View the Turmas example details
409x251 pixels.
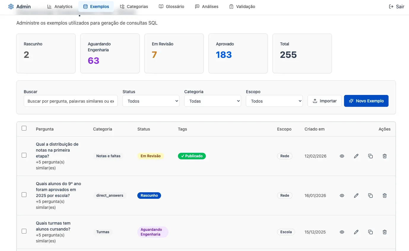click(342, 232)
